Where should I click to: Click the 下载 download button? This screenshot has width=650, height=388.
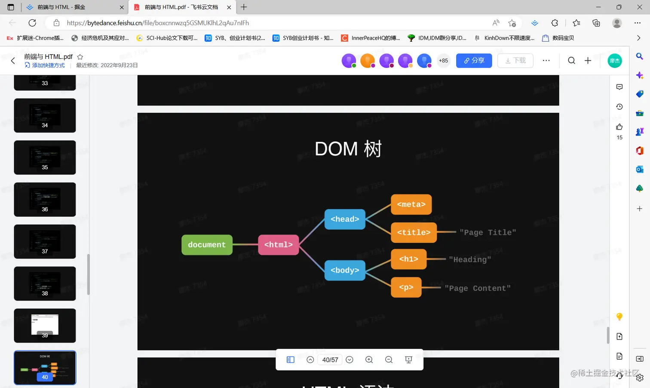[515, 61]
